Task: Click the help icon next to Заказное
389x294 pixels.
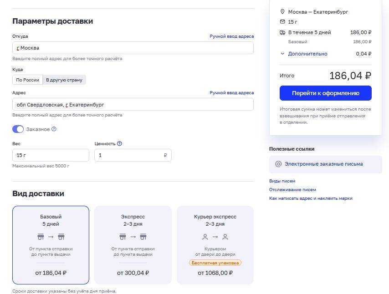Action: coord(54,129)
